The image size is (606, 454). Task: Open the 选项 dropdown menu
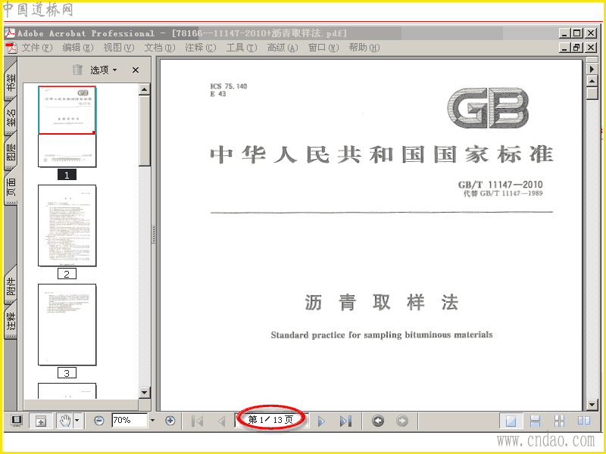(x=104, y=70)
